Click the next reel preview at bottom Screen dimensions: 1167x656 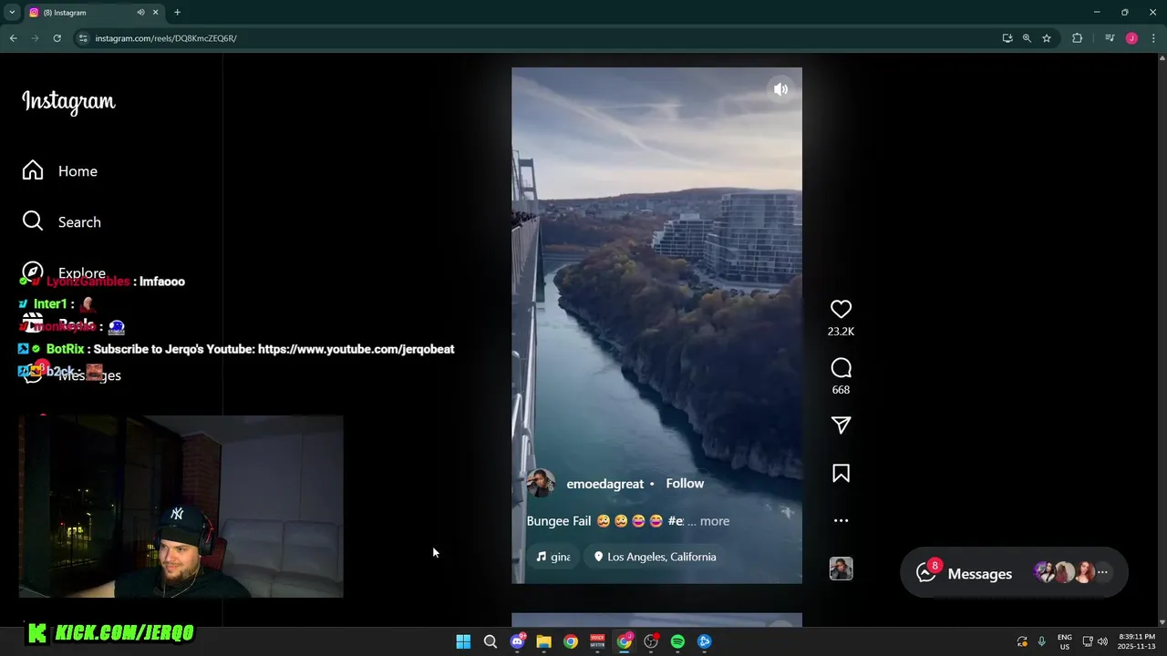pos(656,620)
